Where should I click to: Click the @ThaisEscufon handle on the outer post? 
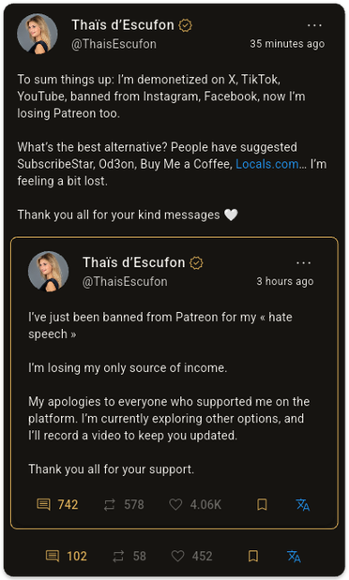click(114, 44)
